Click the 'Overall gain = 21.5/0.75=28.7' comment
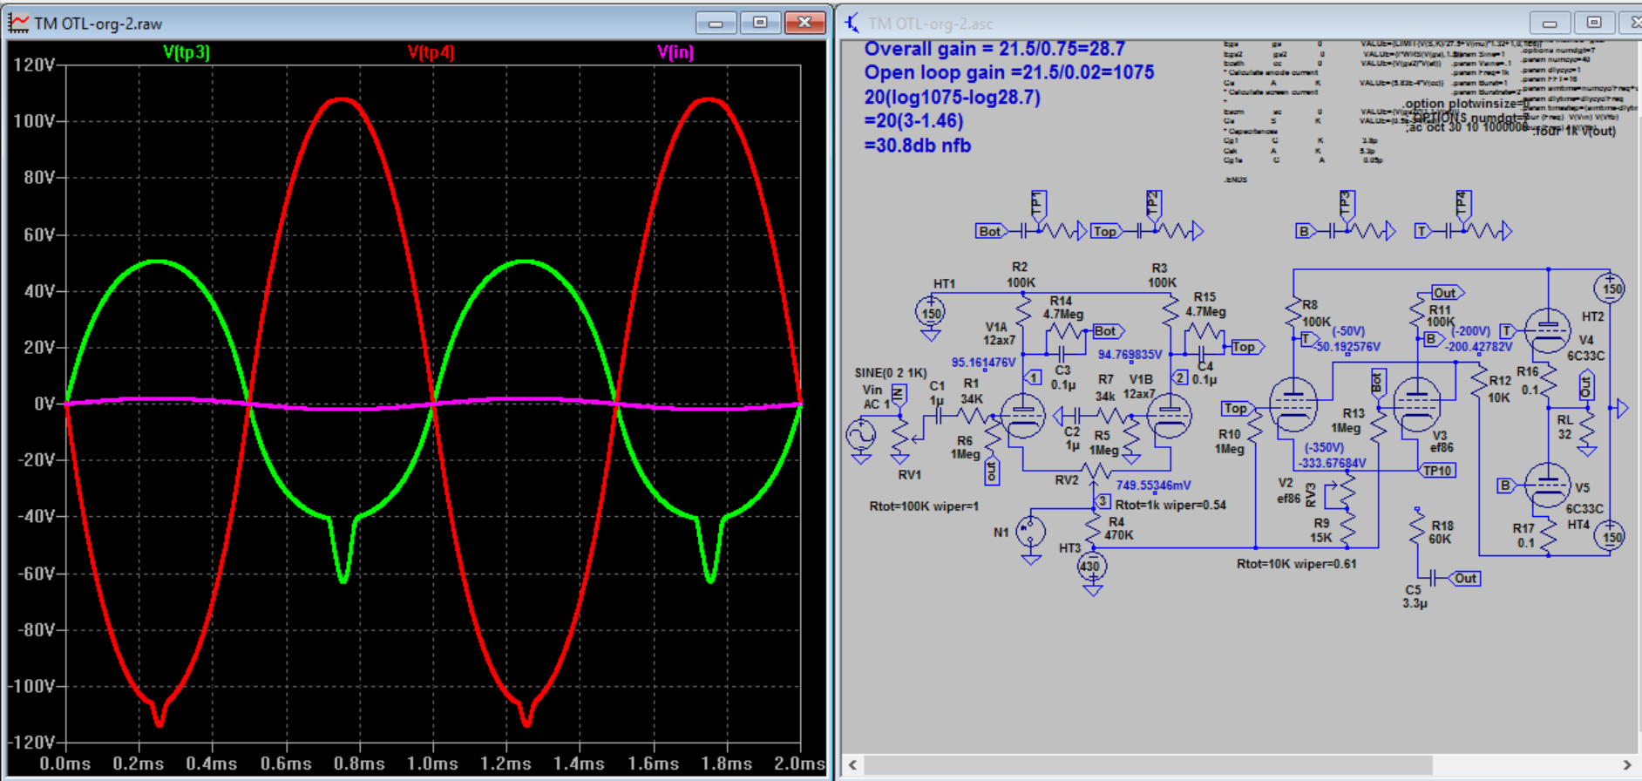 point(994,49)
